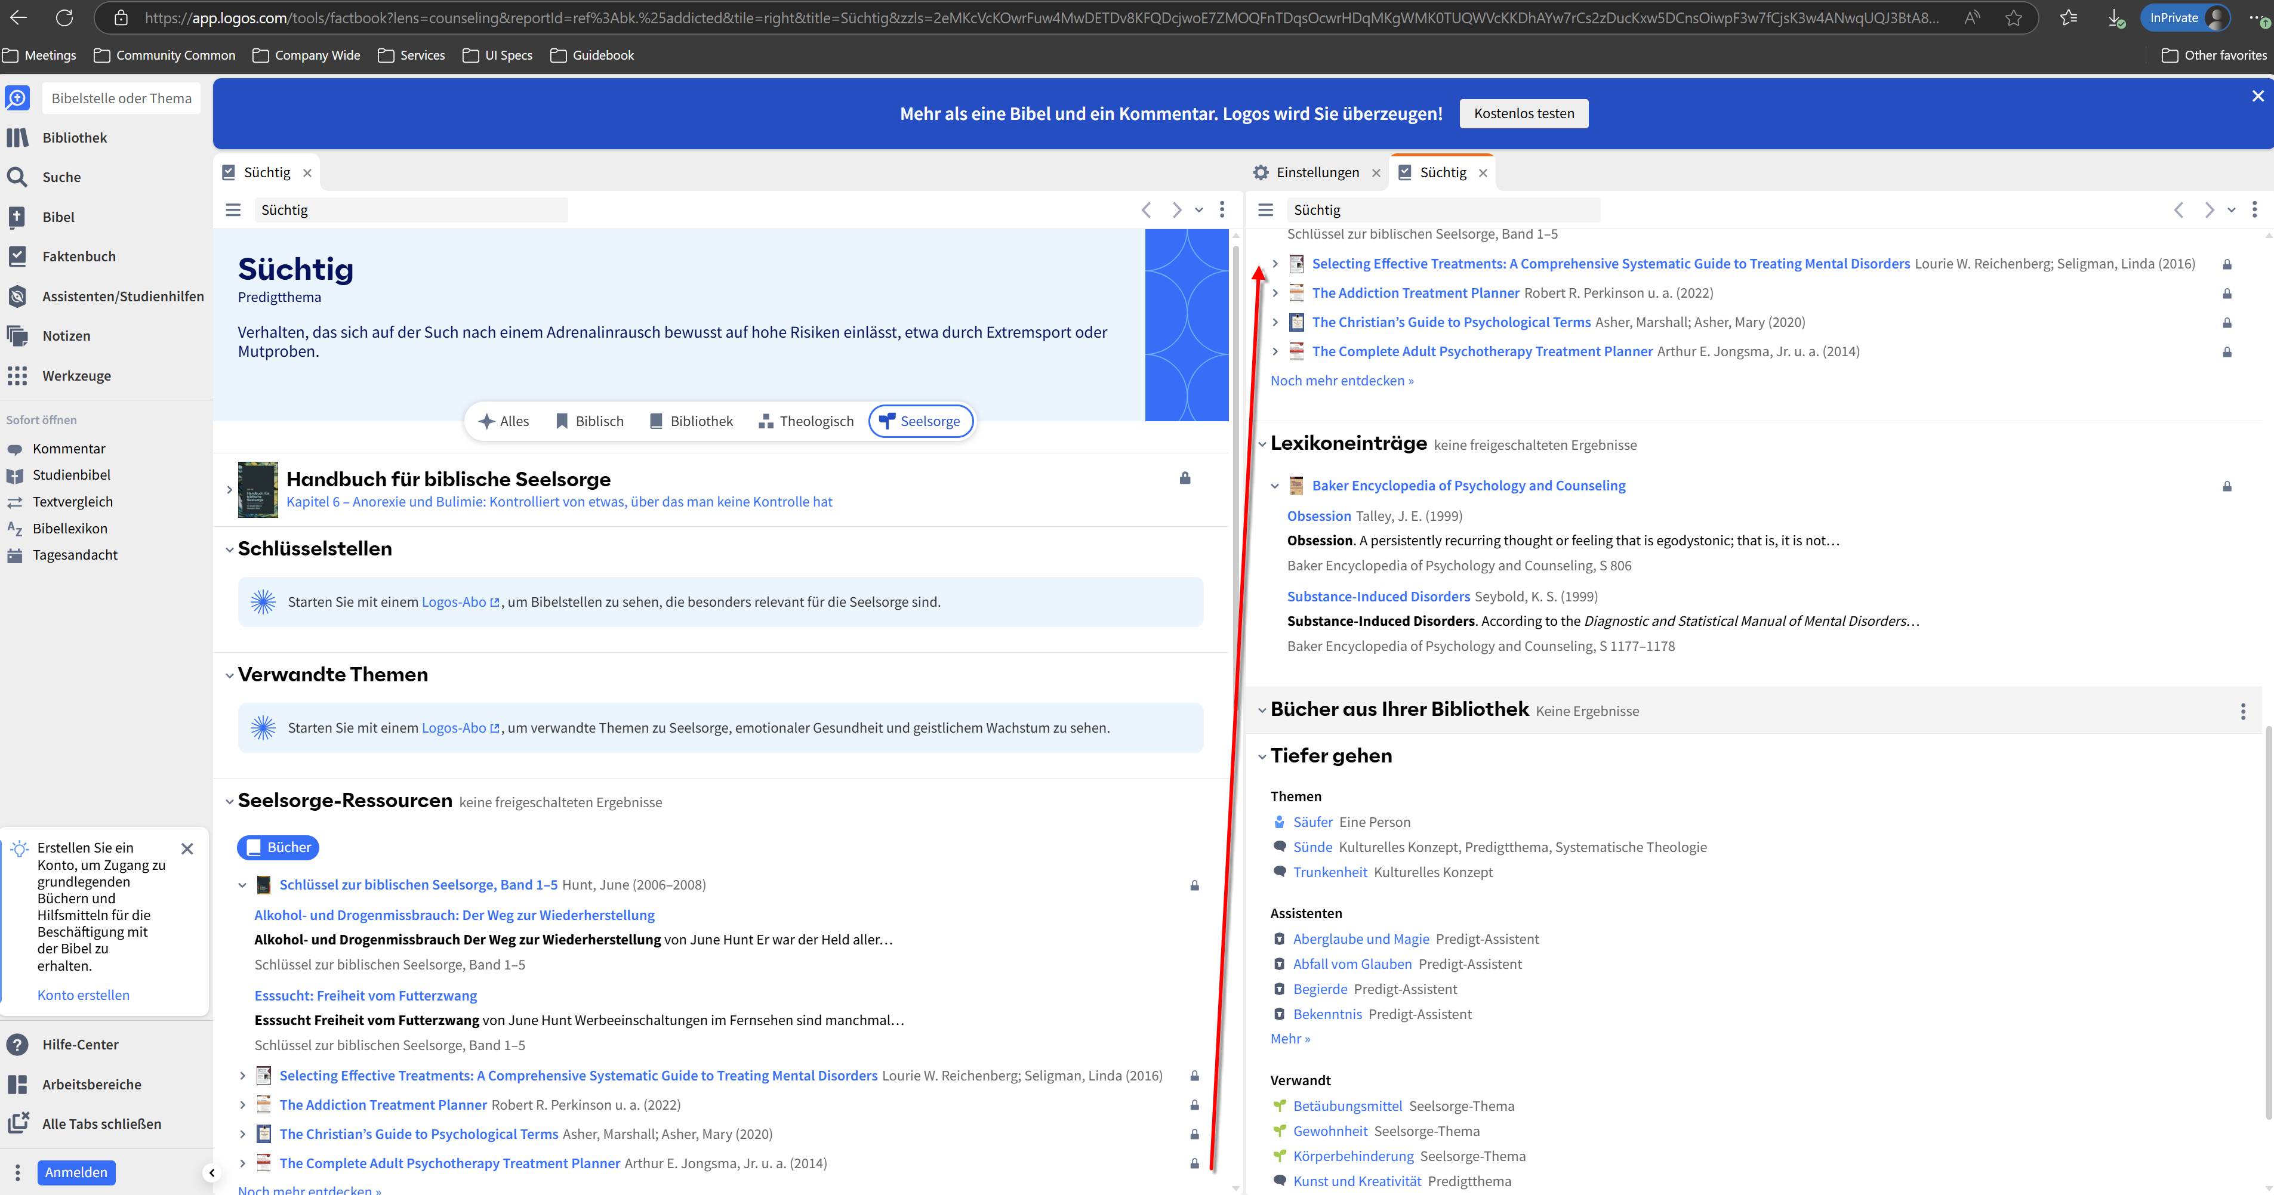The image size is (2274, 1195).
Task: Open Meetings bookmarks folder
Action: (x=39, y=55)
